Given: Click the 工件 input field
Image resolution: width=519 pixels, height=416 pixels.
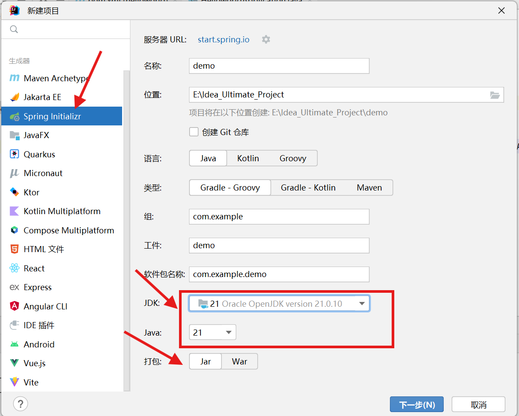Looking at the screenshot, I should [279, 246].
